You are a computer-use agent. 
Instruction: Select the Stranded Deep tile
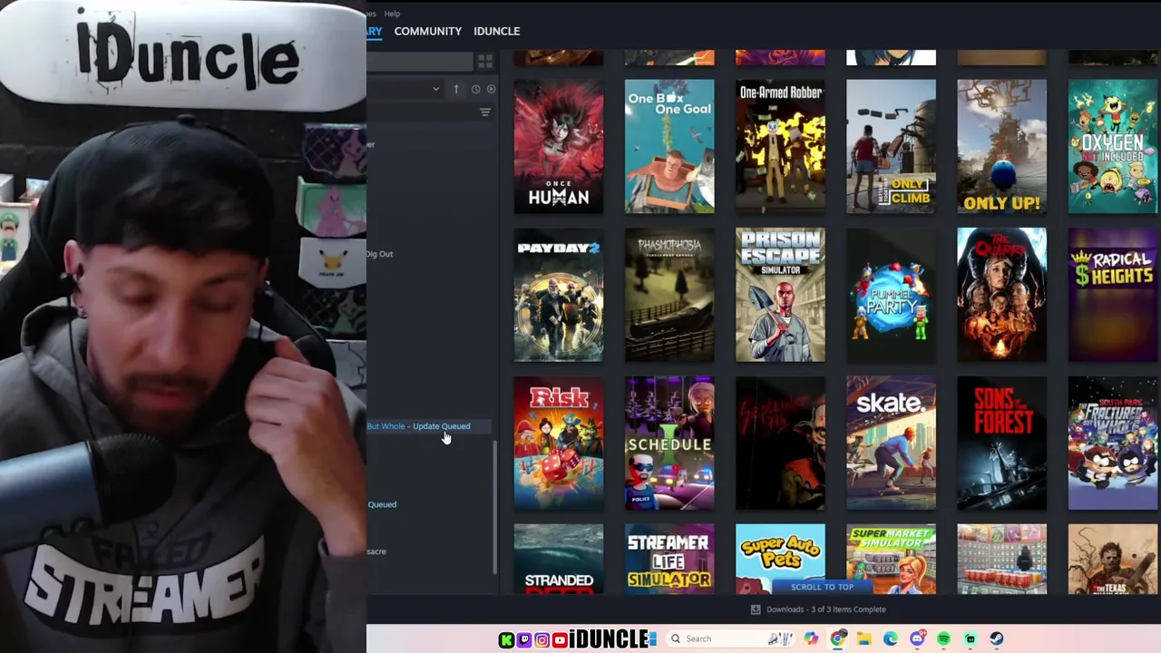click(x=559, y=560)
